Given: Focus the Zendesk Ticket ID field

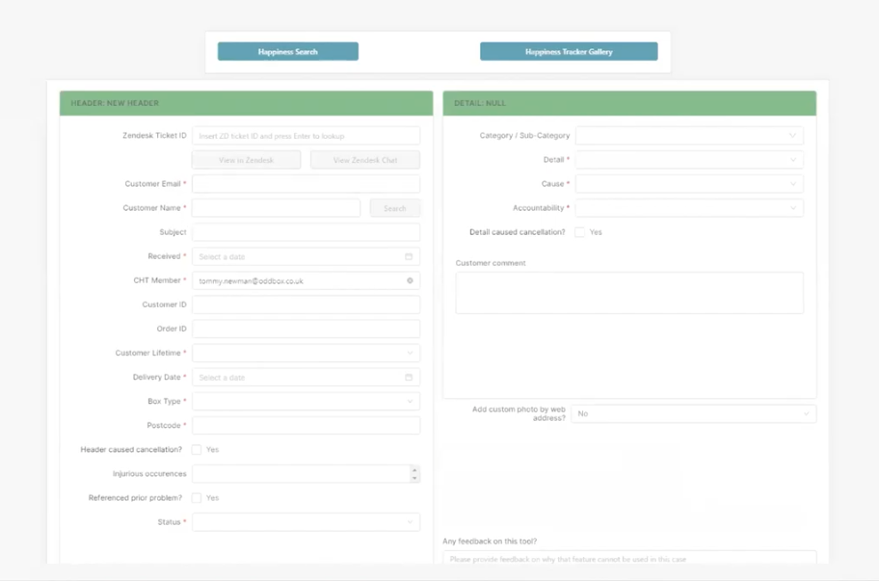Looking at the screenshot, I should tap(306, 136).
